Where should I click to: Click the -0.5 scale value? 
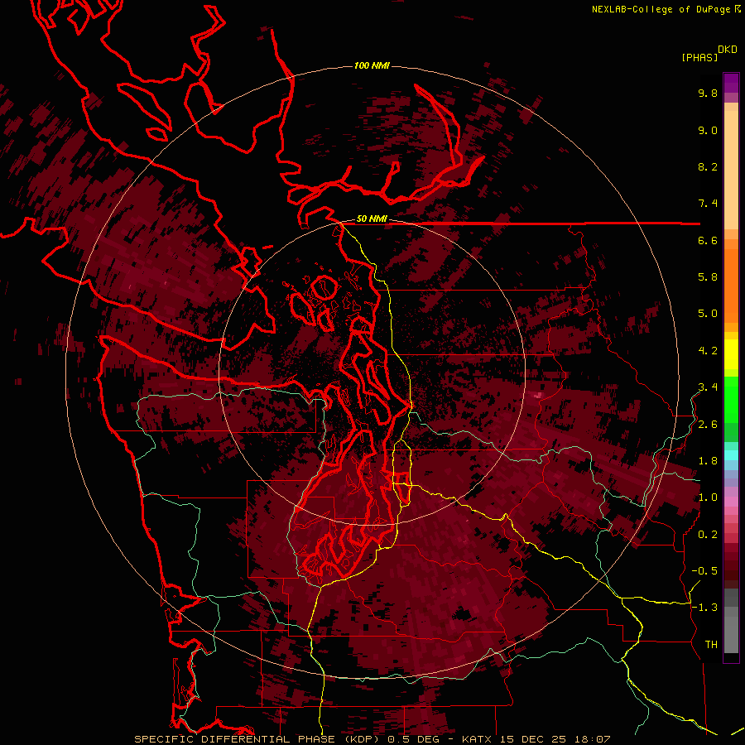tap(704, 571)
